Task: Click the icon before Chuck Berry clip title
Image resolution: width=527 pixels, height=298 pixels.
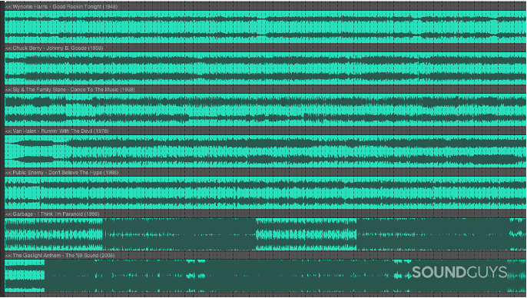Action: point(8,48)
